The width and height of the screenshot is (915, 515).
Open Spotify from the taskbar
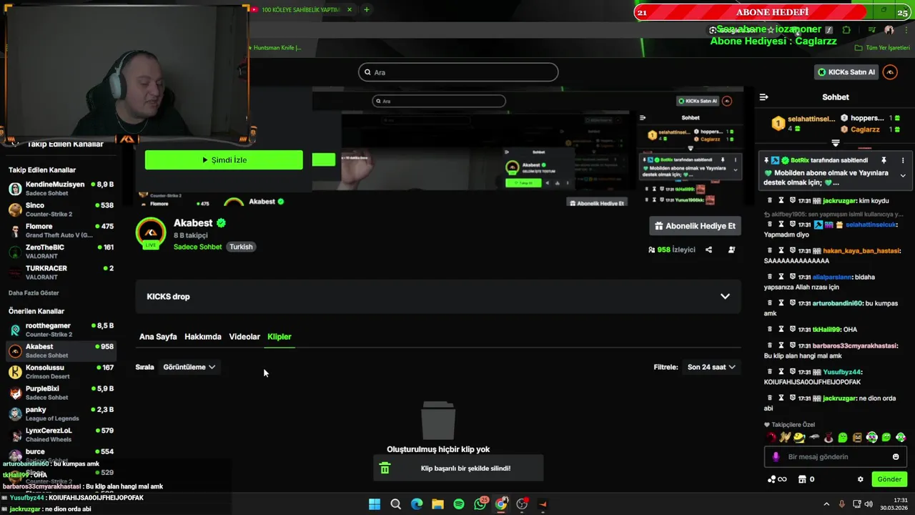pyautogui.click(x=459, y=504)
